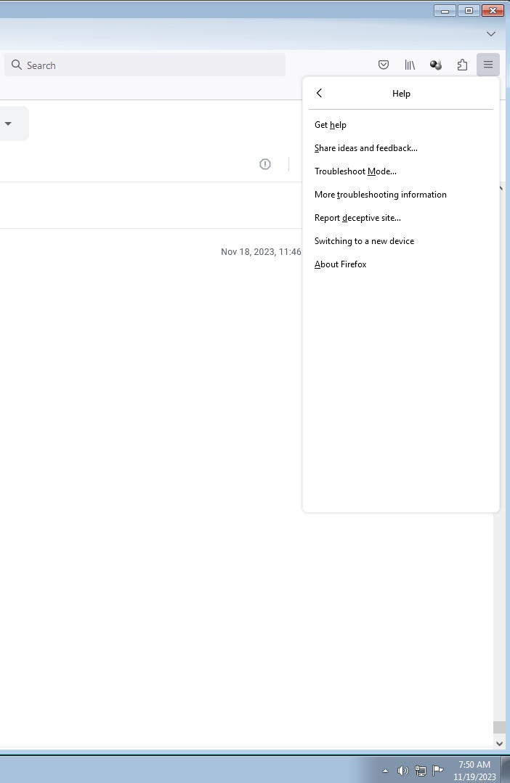This screenshot has width=510, height=783.
Task: Open About Firefox
Action: pos(400,264)
